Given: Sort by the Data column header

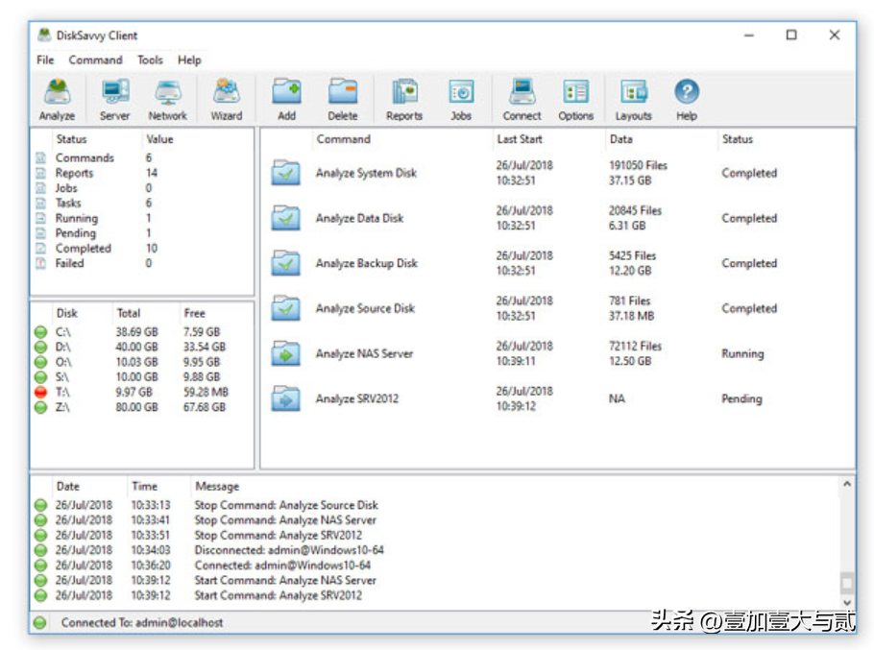Looking at the screenshot, I should point(621,139).
